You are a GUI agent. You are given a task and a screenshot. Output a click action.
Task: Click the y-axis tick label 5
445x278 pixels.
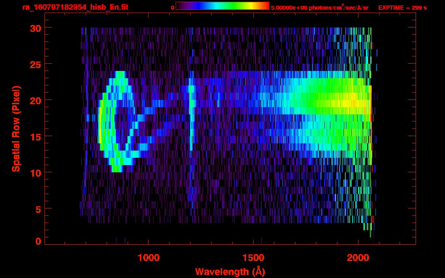click(38, 209)
